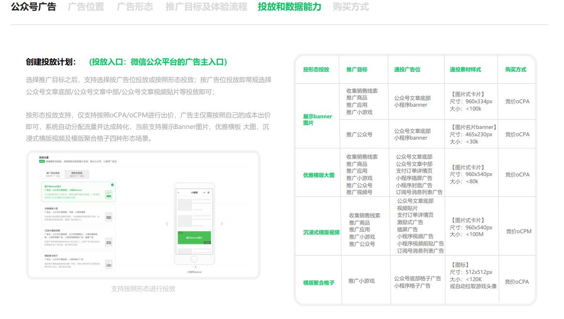Select the 展示banner图片 card thumbnail icon
564x319 pixels.
[x=108, y=195]
